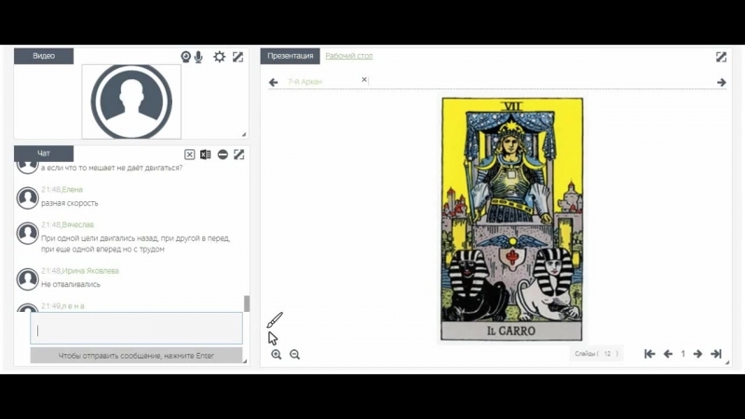Open the Рабочий стол tab

(348, 56)
